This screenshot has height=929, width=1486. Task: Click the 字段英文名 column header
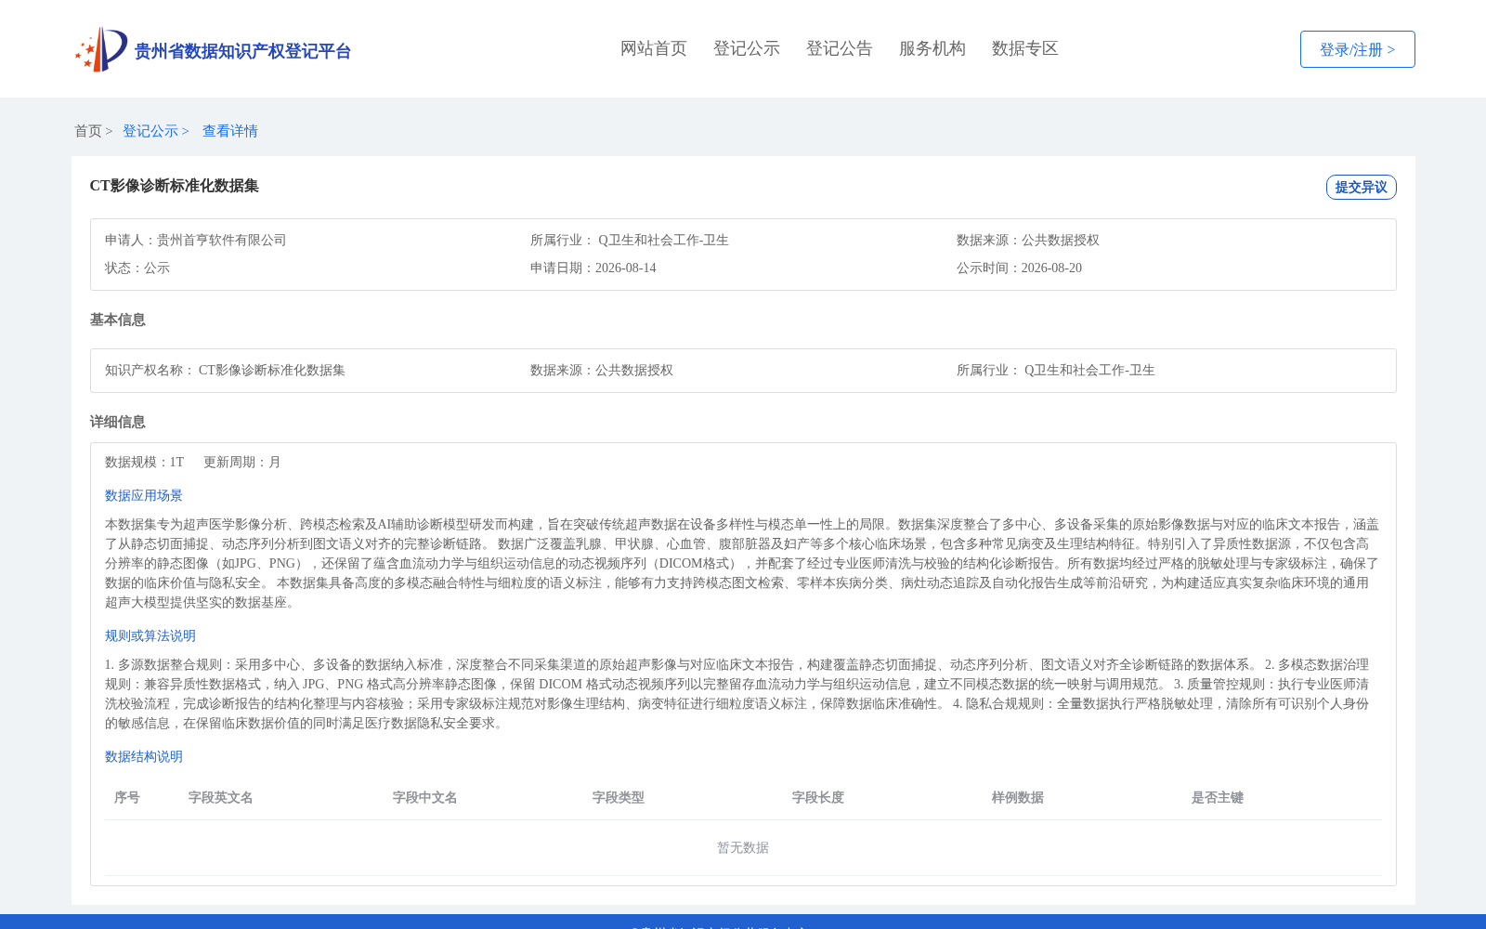[221, 798]
